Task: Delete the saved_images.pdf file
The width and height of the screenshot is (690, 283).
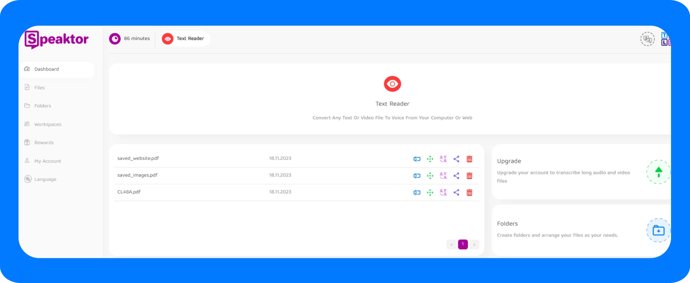Action: (x=470, y=176)
